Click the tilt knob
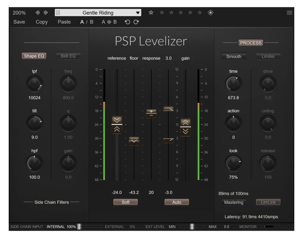This screenshot has height=238, width=303. click(x=34, y=123)
